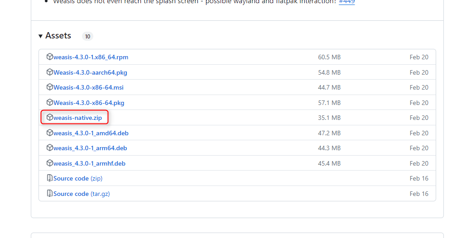The width and height of the screenshot is (452, 238).
Task: Click Feb 20 date in weasis-native.zip row
Action: coord(419,118)
